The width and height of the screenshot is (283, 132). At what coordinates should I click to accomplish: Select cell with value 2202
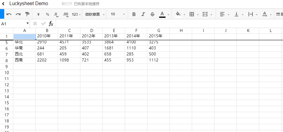click(x=47, y=61)
